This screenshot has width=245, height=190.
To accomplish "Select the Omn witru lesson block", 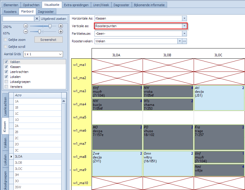I will pos(168,163).
